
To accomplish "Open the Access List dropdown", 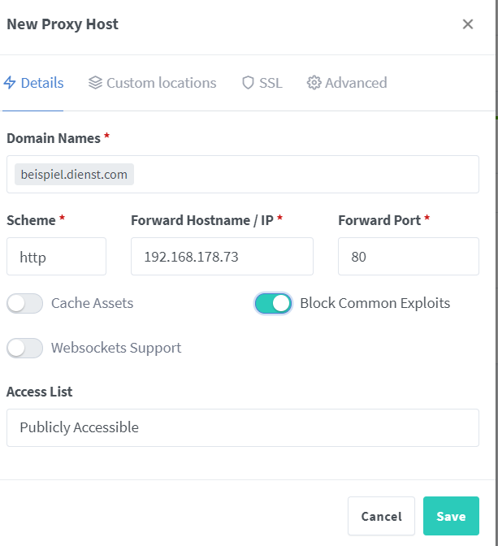I will tap(243, 427).
